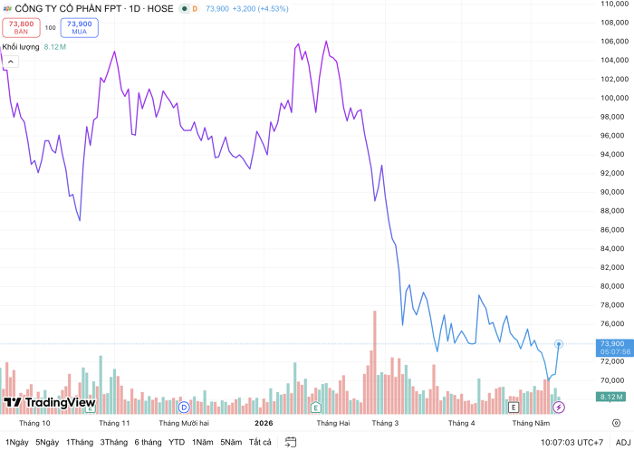The width and height of the screenshot is (634, 451).
Task: Click the green market status dot
Action: (x=185, y=9)
